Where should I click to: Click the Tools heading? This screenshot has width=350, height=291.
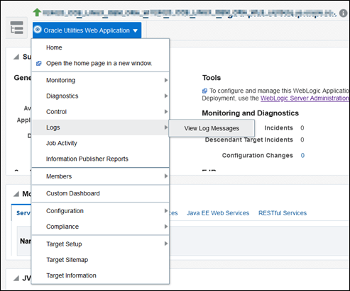tap(212, 78)
